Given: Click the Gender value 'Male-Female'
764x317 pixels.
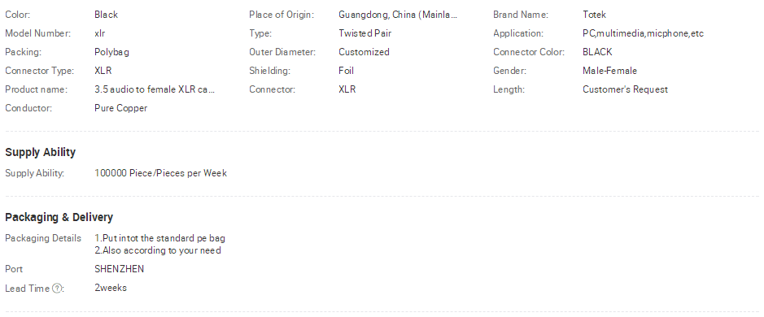Looking at the screenshot, I should point(609,71).
